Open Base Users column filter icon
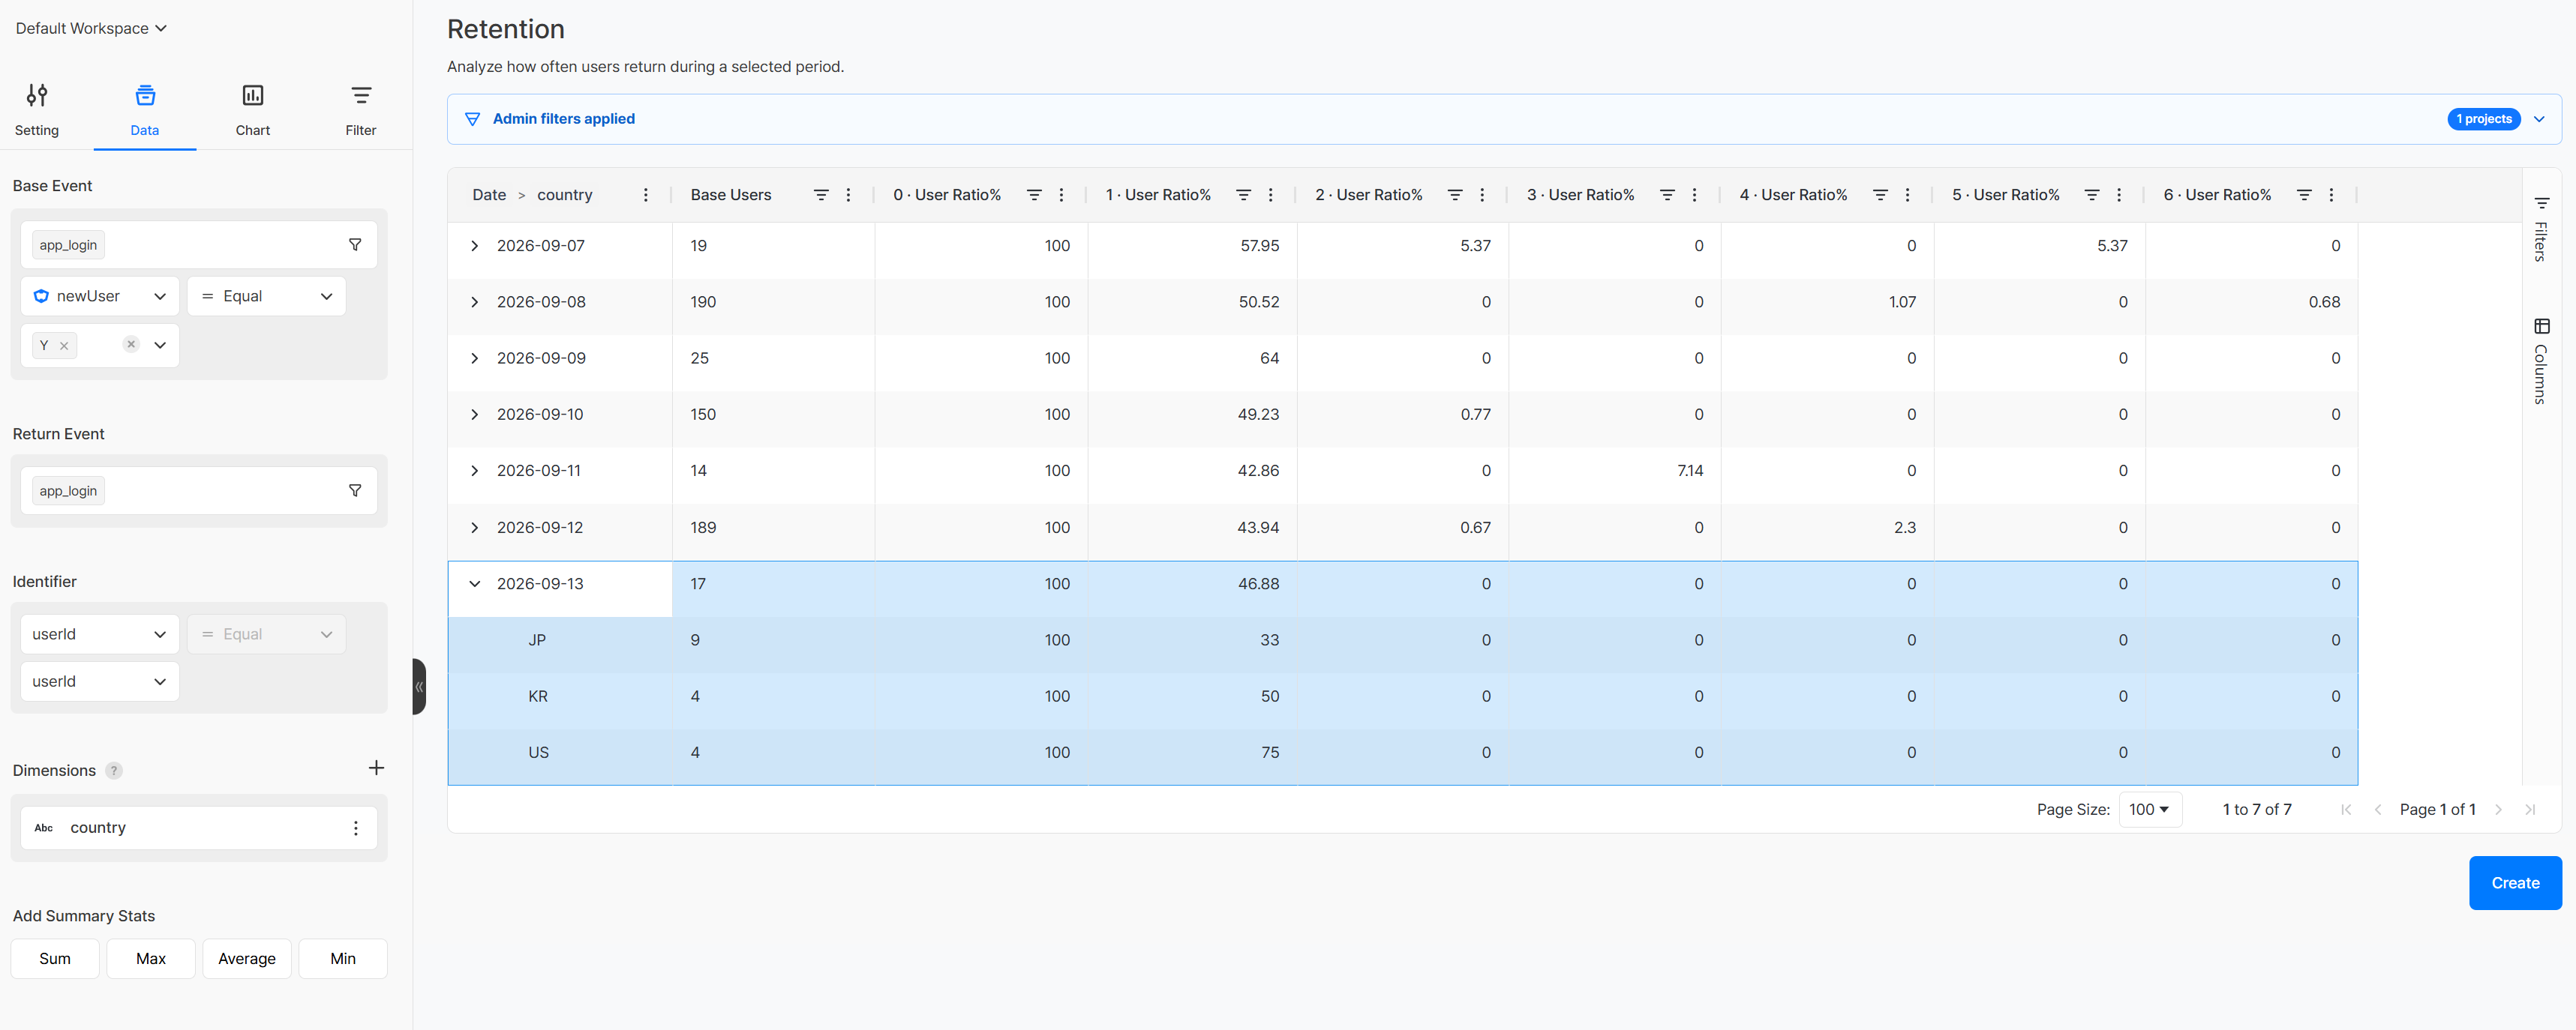 pyautogui.click(x=821, y=195)
